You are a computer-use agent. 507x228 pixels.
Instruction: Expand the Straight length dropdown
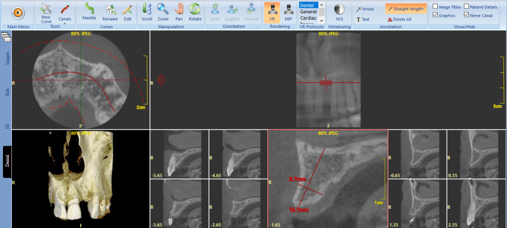point(424,9)
